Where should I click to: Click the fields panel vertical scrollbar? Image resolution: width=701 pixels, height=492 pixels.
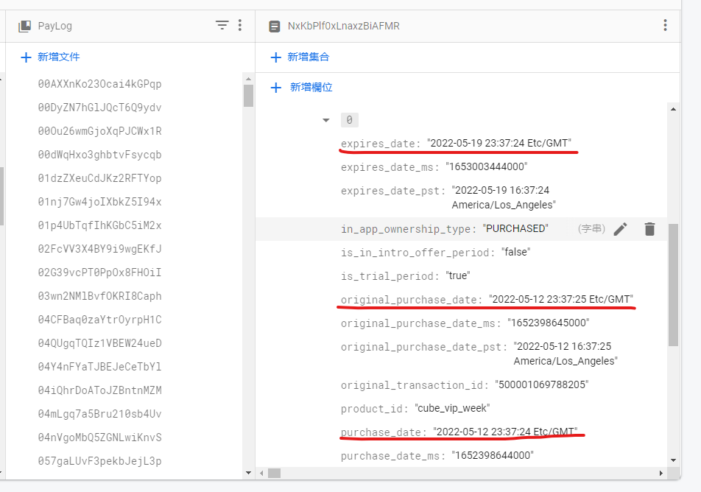coord(673,284)
